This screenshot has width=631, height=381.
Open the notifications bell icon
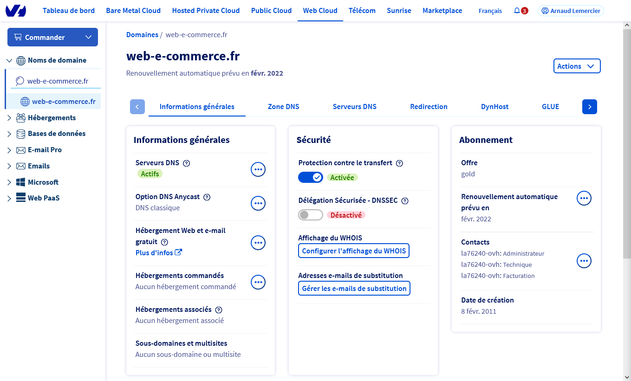pyautogui.click(x=517, y=11)
